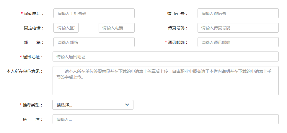
Task: Click the landline area code field
Action: coord(66,28)
